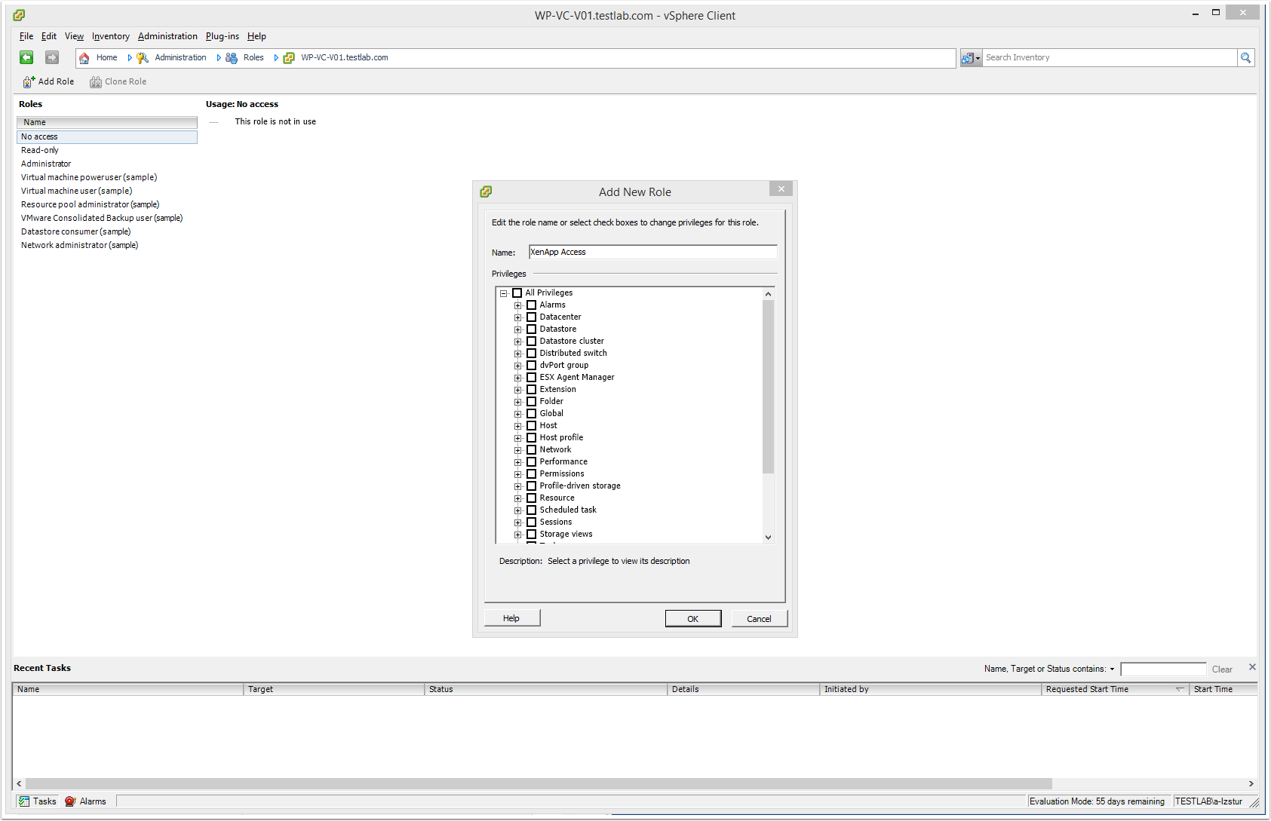Click the Roles users icon in breadcrumb
This screenshot has width=1271, height=821.
click(x=232, y=58)
